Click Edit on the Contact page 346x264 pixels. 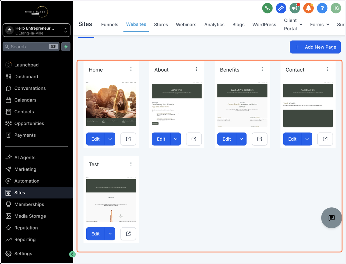(x=292, y=139)
